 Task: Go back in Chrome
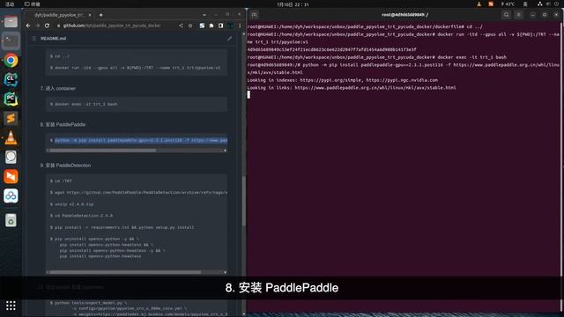[28, 26]
